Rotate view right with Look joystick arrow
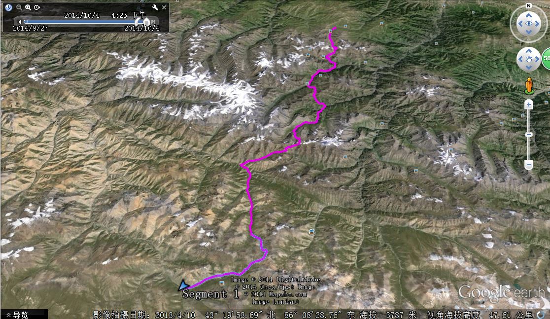Image resolution: width=550 pixels, height=319 pixels. point(537,24)
